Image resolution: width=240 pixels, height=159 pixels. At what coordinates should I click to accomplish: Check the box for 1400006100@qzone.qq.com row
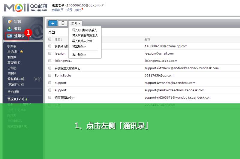[x=50, y=46]
